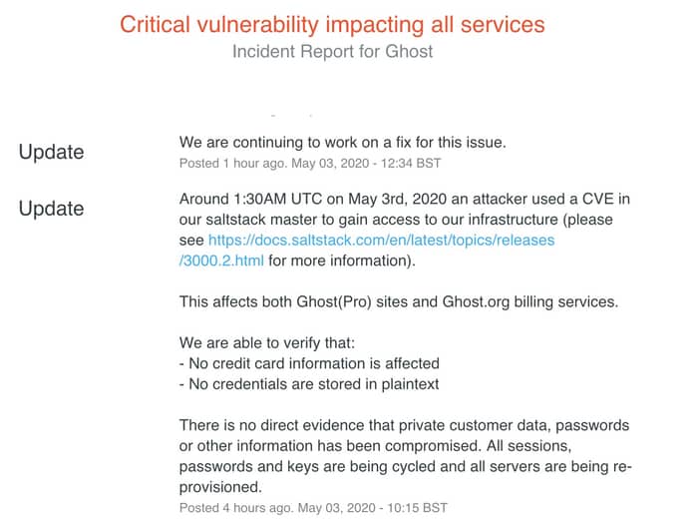Click 'No credentials are stored in plaintext' line
698x525 pixels.
(x=309, y=384)
